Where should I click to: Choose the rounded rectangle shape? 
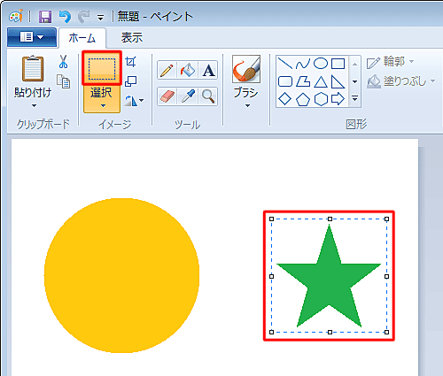[285, 81]
